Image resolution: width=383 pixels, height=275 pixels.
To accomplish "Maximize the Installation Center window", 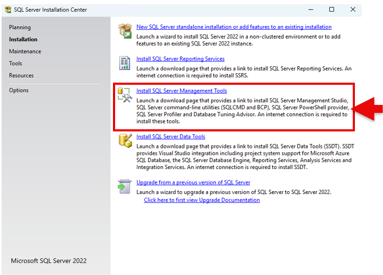I will [332, 10].
